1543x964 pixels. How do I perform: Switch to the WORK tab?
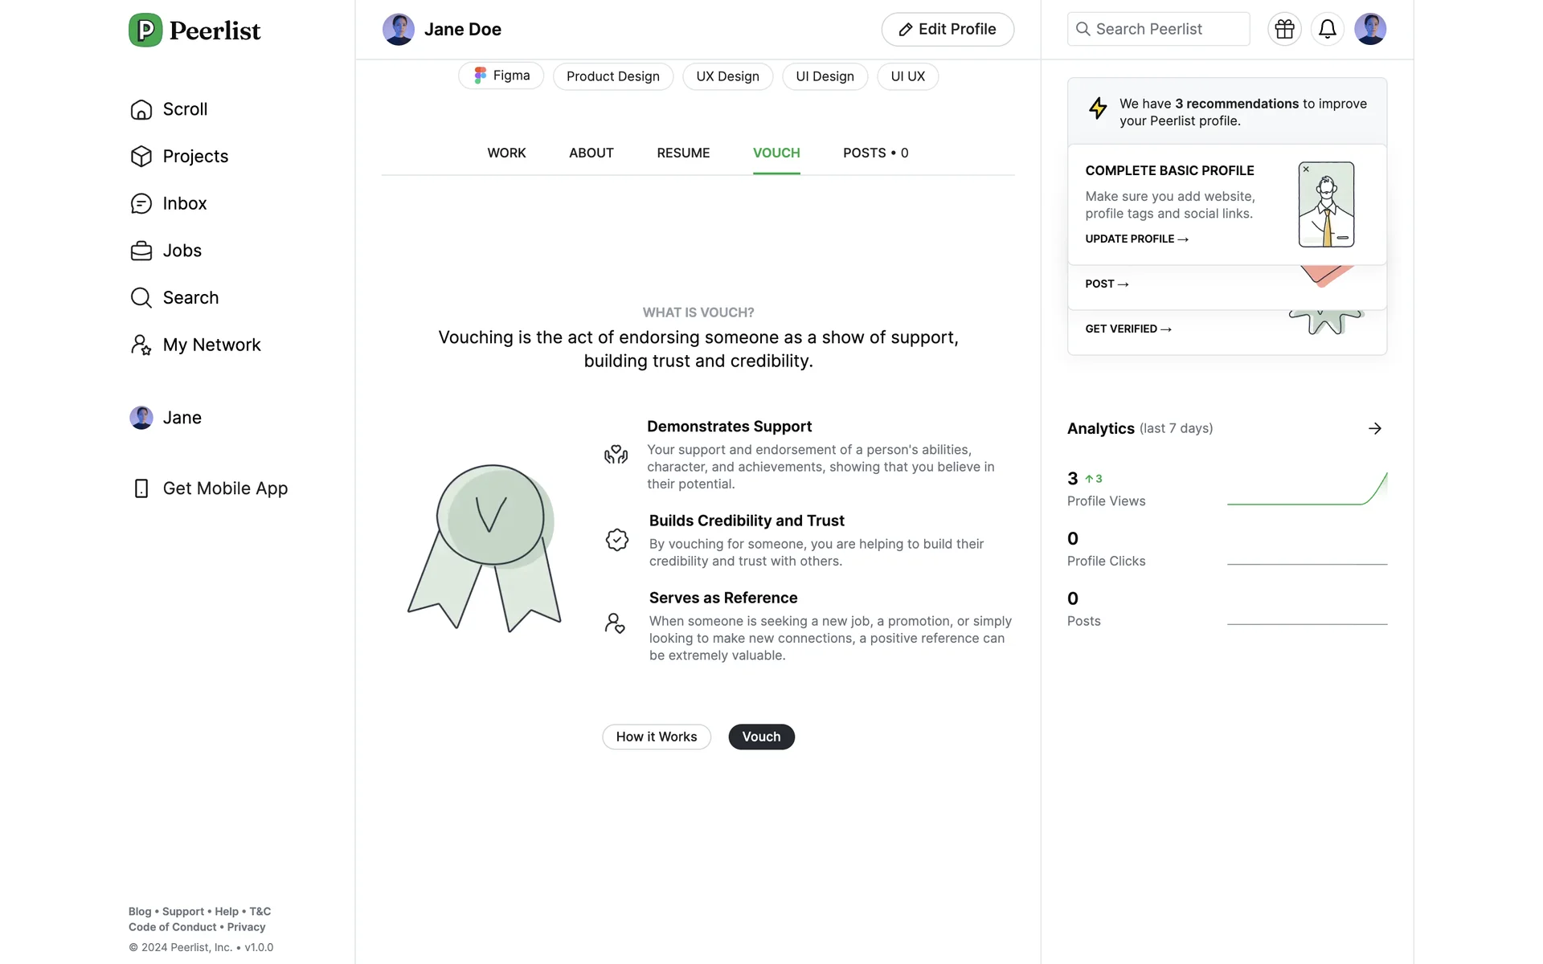[x=506, y=153]
